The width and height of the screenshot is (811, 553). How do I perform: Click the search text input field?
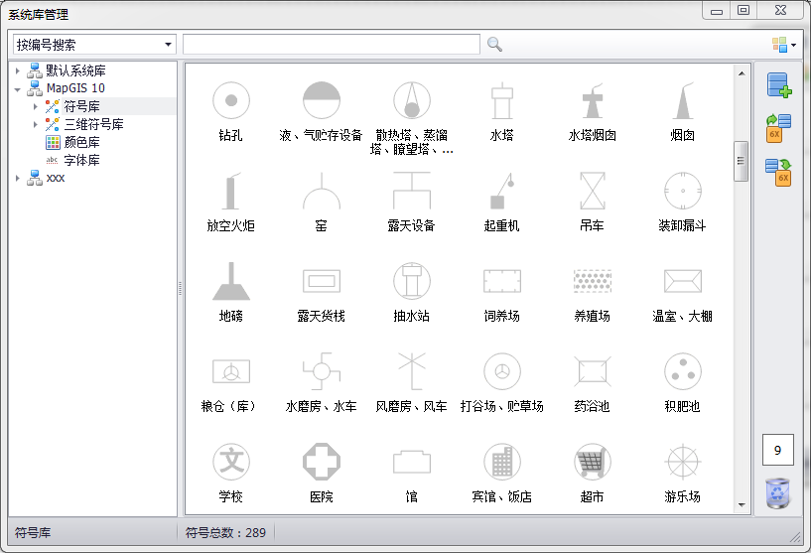[x=332, y=45]
